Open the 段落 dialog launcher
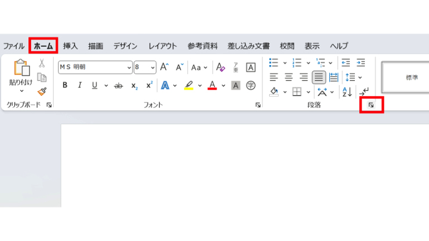 click(371, 105)
